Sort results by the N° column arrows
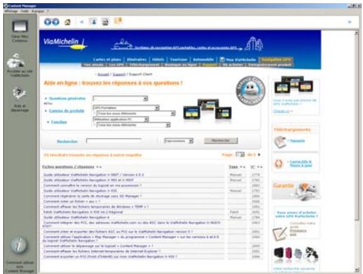 coord(260,167)
